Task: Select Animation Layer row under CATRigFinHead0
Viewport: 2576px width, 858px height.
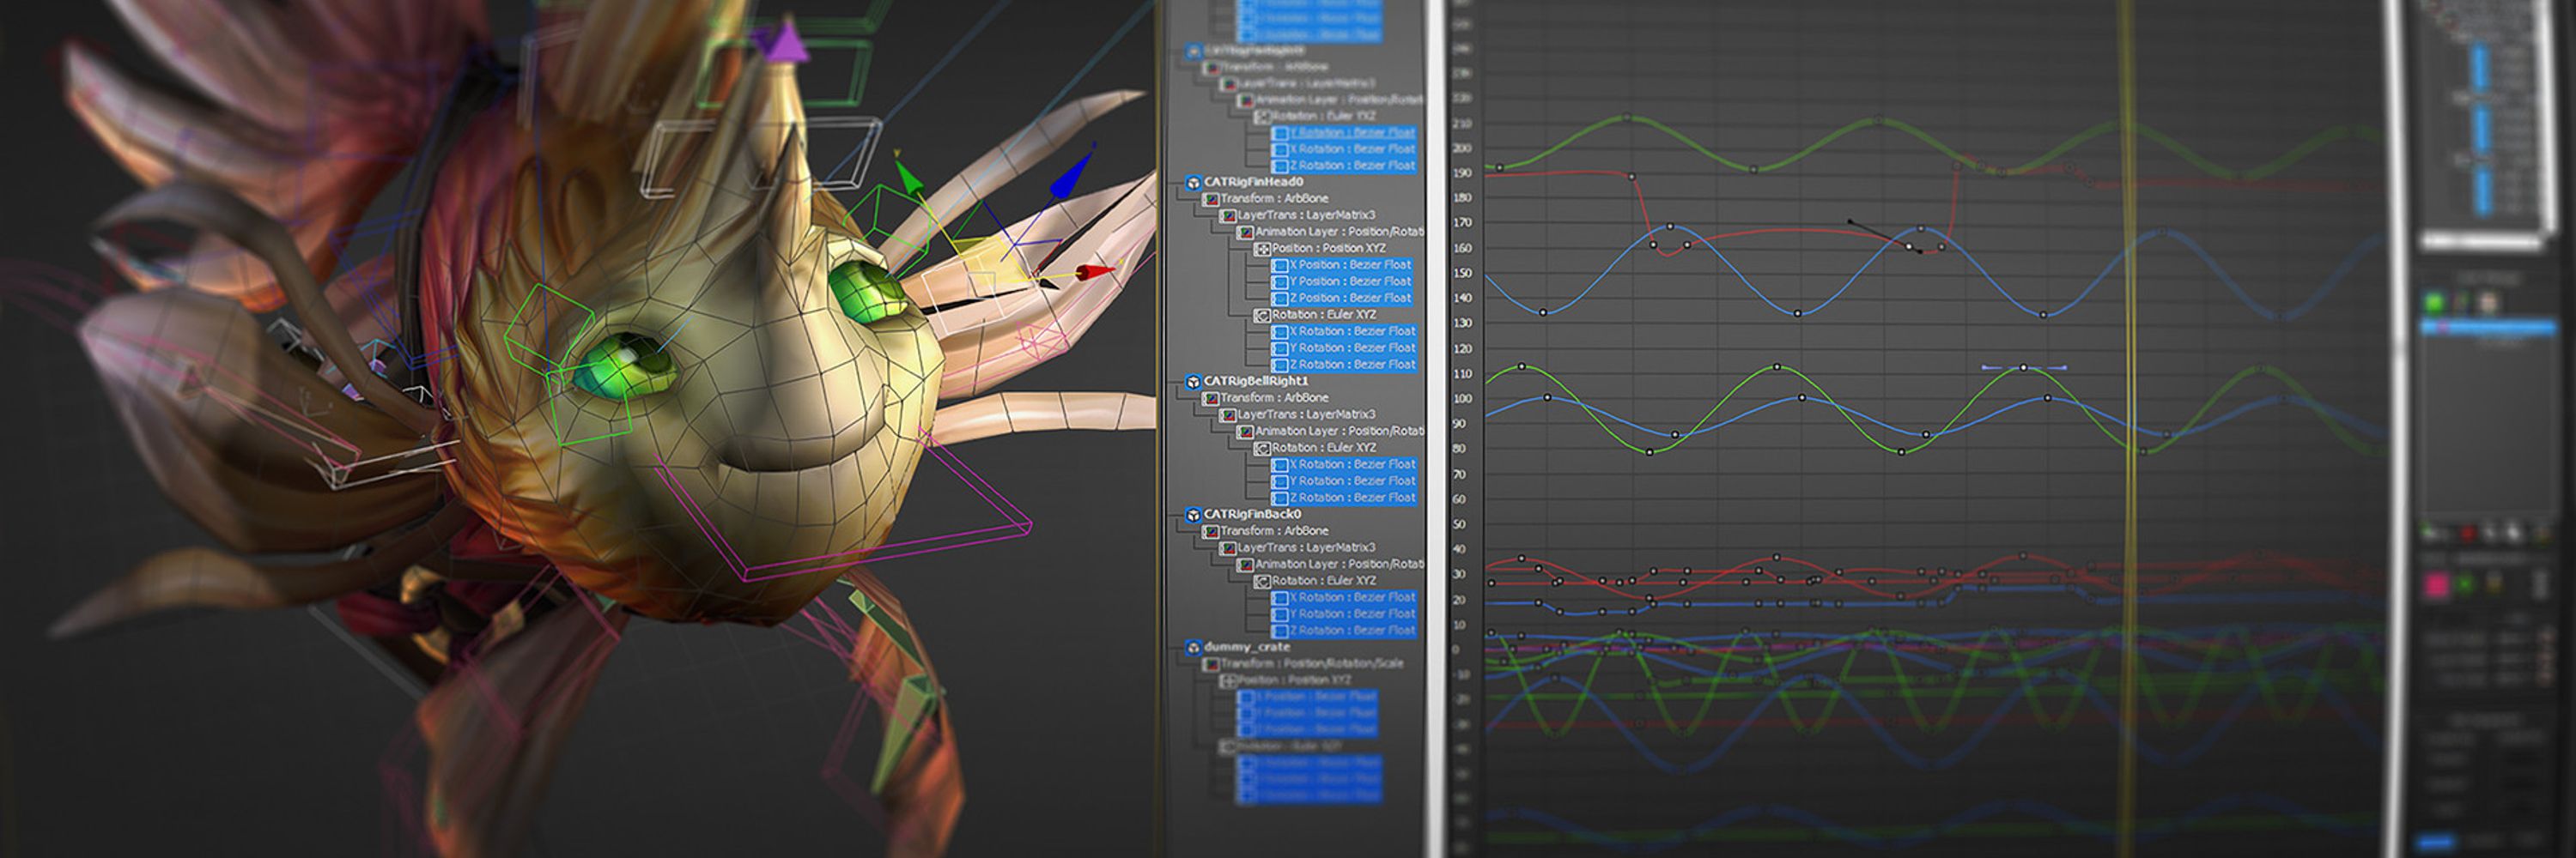Action: click(x=1339, y=232)
